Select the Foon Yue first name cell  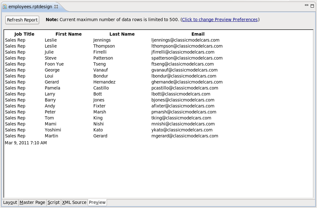[54, 64]
